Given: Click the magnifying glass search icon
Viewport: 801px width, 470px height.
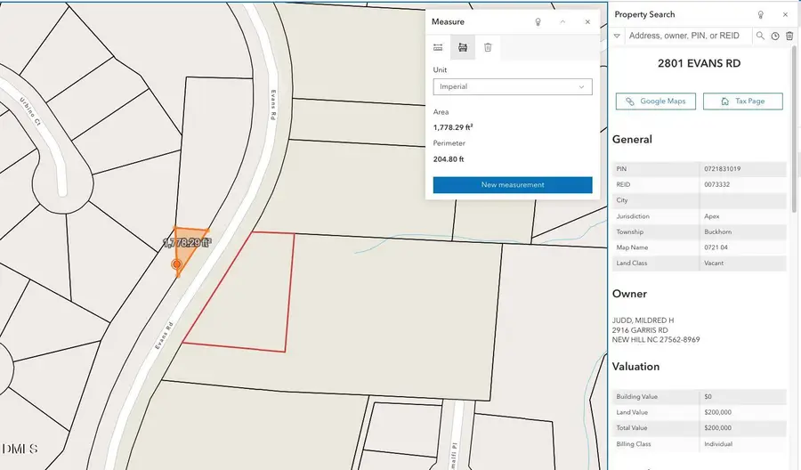Looking at the screenshot, I should point(761,36).
